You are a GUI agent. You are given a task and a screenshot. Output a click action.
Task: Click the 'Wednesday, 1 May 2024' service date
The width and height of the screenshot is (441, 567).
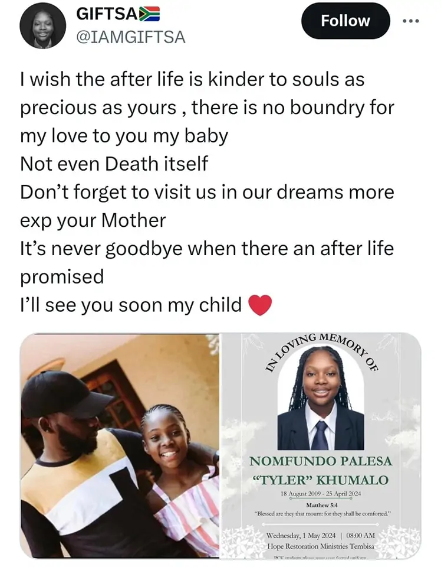pyautogui.click(x=301, y=535)
